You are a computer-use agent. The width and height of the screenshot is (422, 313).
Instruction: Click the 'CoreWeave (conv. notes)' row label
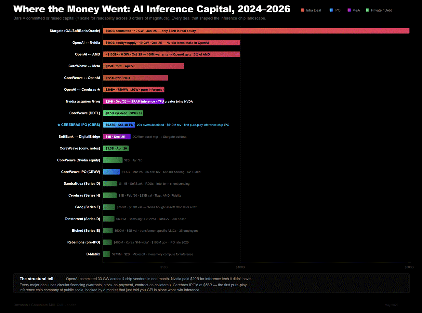pos(80,148)
